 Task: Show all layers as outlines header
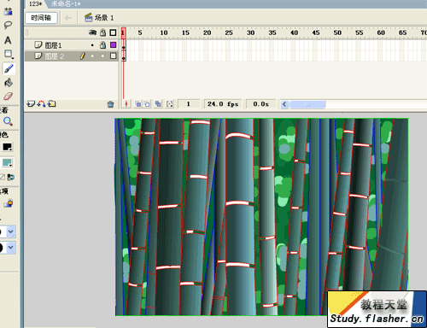(113, 32)
